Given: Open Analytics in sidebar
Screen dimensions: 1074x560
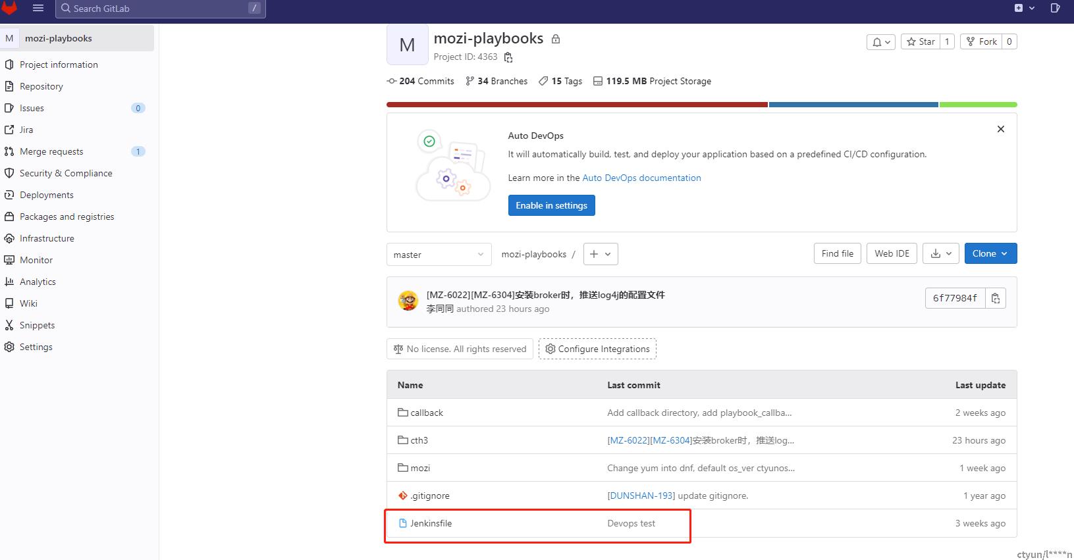Looking at the screenshot, I should (38, 282).
